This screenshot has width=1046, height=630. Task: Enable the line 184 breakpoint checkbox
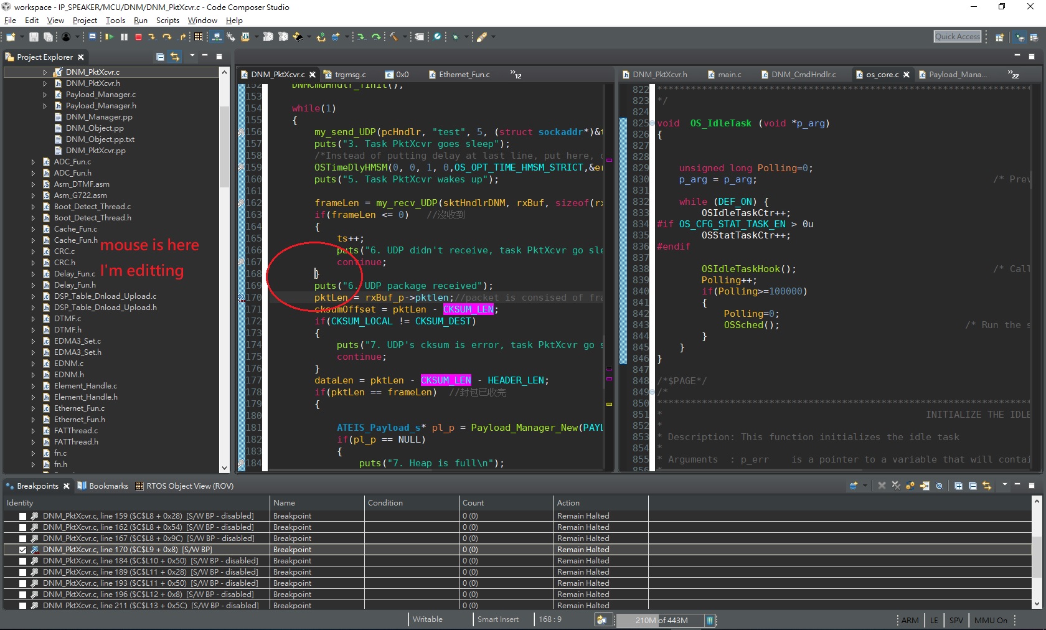tap(22, 561)
